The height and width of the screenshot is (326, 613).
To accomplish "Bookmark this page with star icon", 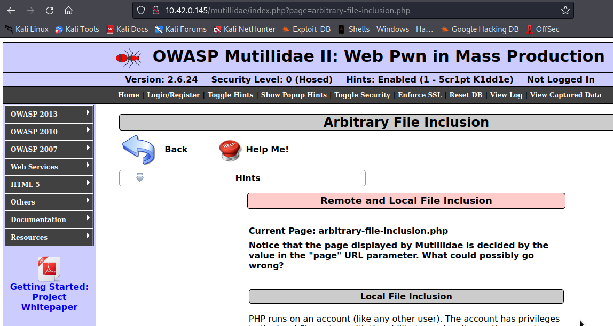I will (x=565, y=11).
